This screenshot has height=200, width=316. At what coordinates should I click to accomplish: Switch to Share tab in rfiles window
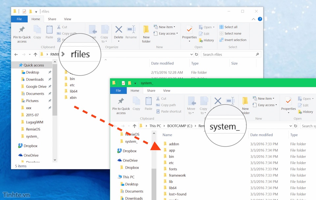[52, 19]
